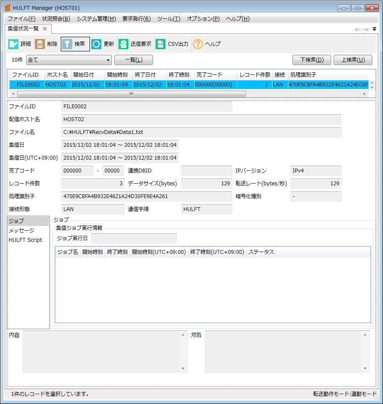Image resolution: width=383 pixels, height=404 pixels.
Task: Click the 処理識別子 field value
Action: 147,196
